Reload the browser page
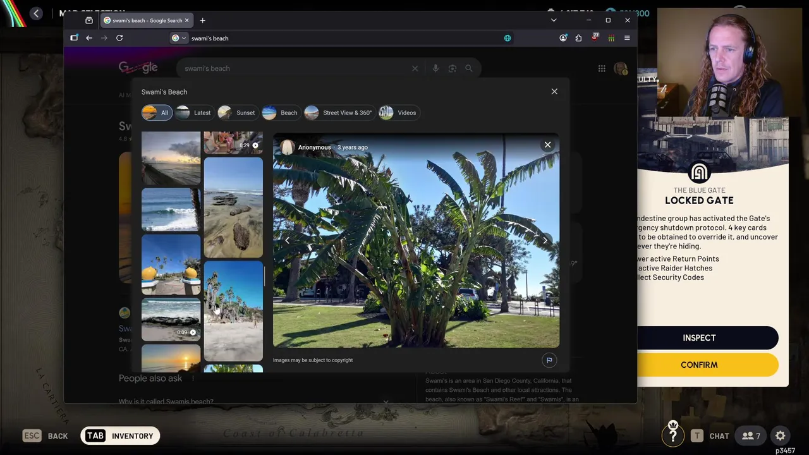809x455 pixels. point(119,38)
